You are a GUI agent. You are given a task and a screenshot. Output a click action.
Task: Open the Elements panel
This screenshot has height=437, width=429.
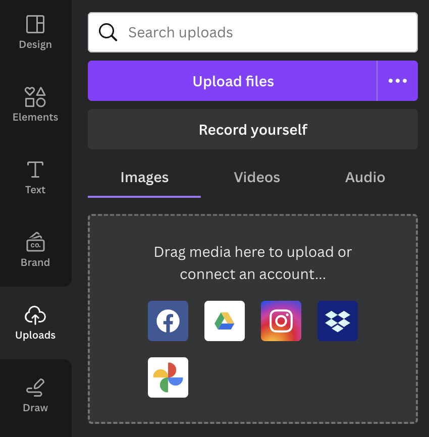pos(35,104)
